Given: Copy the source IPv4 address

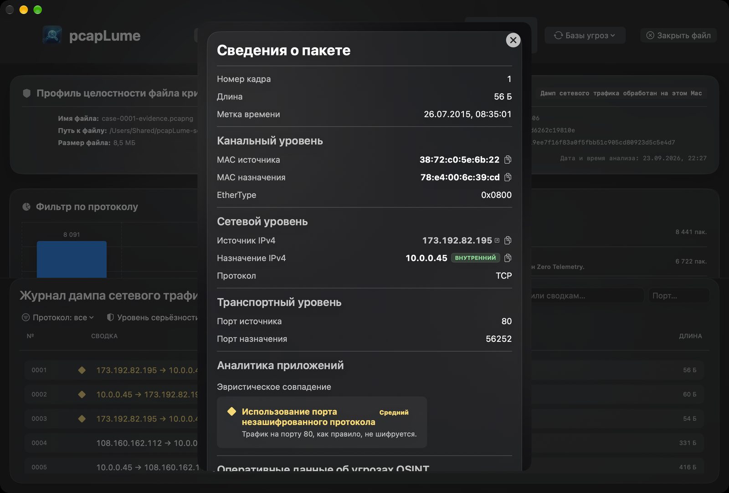Looking at the screenshot, I should click(x=508, y=240).
